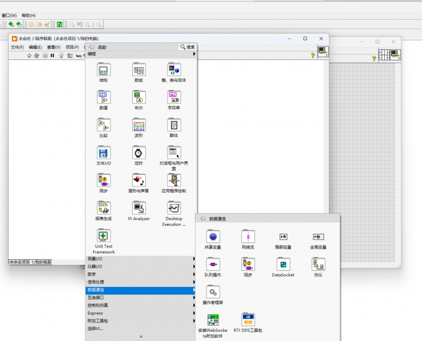Image resolution: width=422 pixels, height=341 pixels.
Task: Click the 搜索 button in 函数 palette
Action: tap(187, 47)
